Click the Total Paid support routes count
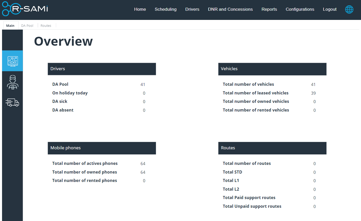361x221 pixels. coord(315,198)
